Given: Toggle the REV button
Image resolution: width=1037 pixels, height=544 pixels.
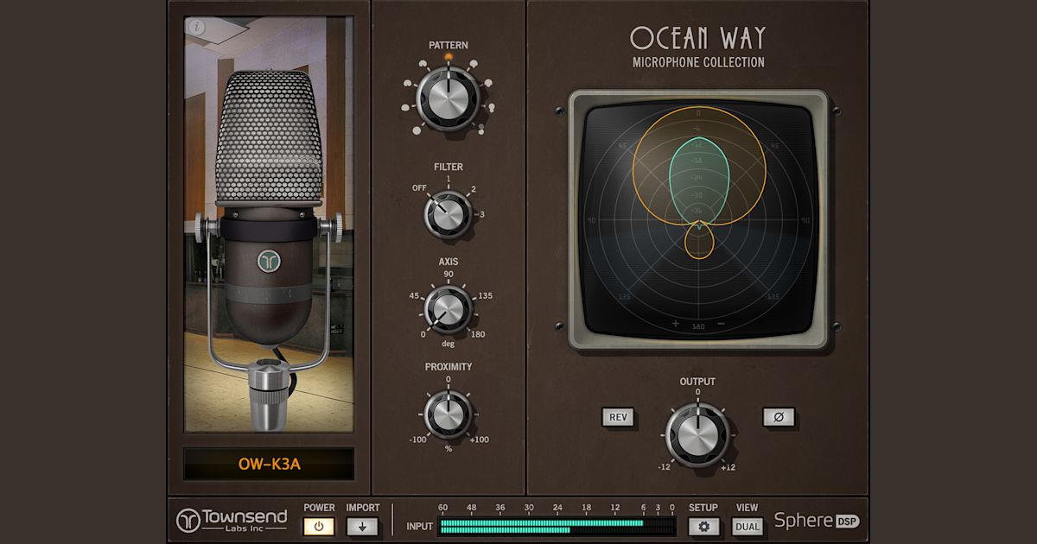Looking at the screenshot, I should [x=618, y=417].
